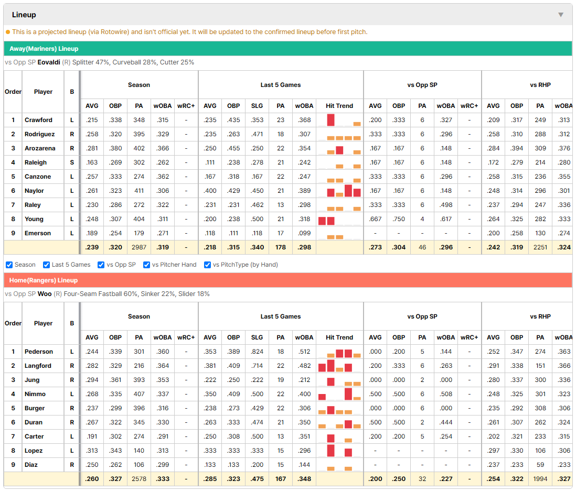Toggle the Season checkbox
576x492 pixels.
coord(9,265)
